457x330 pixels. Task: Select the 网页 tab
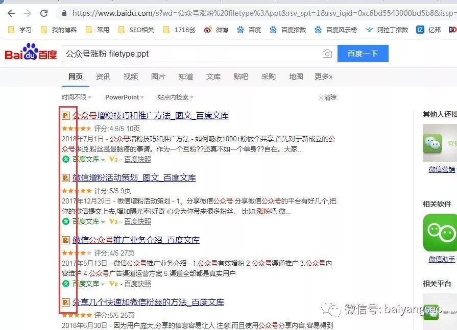(x=76, y=77)
